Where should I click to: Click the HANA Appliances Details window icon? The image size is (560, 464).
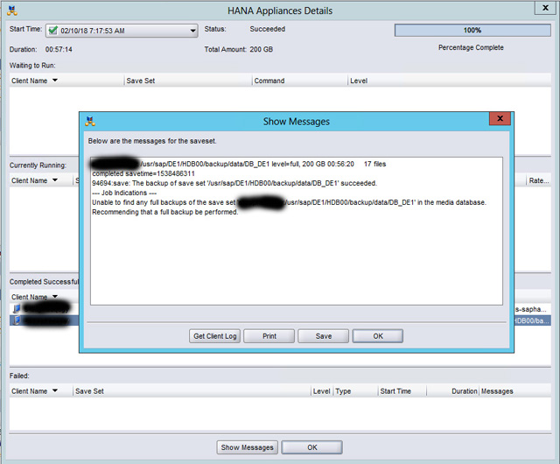(12, 11)
